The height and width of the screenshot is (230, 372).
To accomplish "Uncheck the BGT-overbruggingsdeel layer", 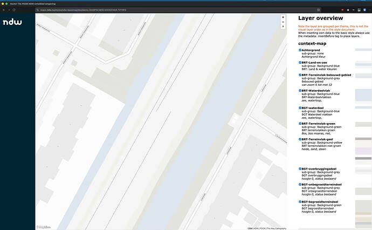I will pyautogui.click(x=300, y=168).
